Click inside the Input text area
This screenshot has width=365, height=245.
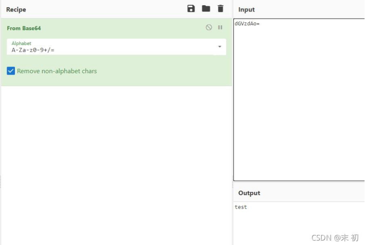coord(299,100)
